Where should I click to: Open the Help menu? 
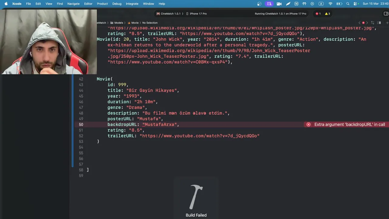coord(162,4)
